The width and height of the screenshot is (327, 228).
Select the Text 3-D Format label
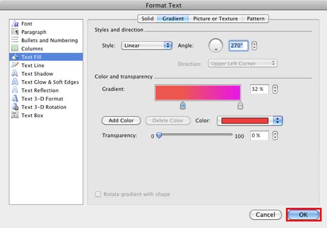[x=42, y=99]
